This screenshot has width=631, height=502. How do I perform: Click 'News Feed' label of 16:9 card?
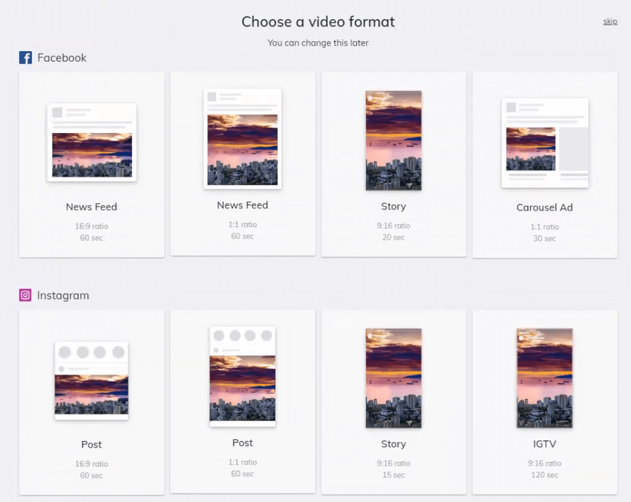click(x=91, y=207)
